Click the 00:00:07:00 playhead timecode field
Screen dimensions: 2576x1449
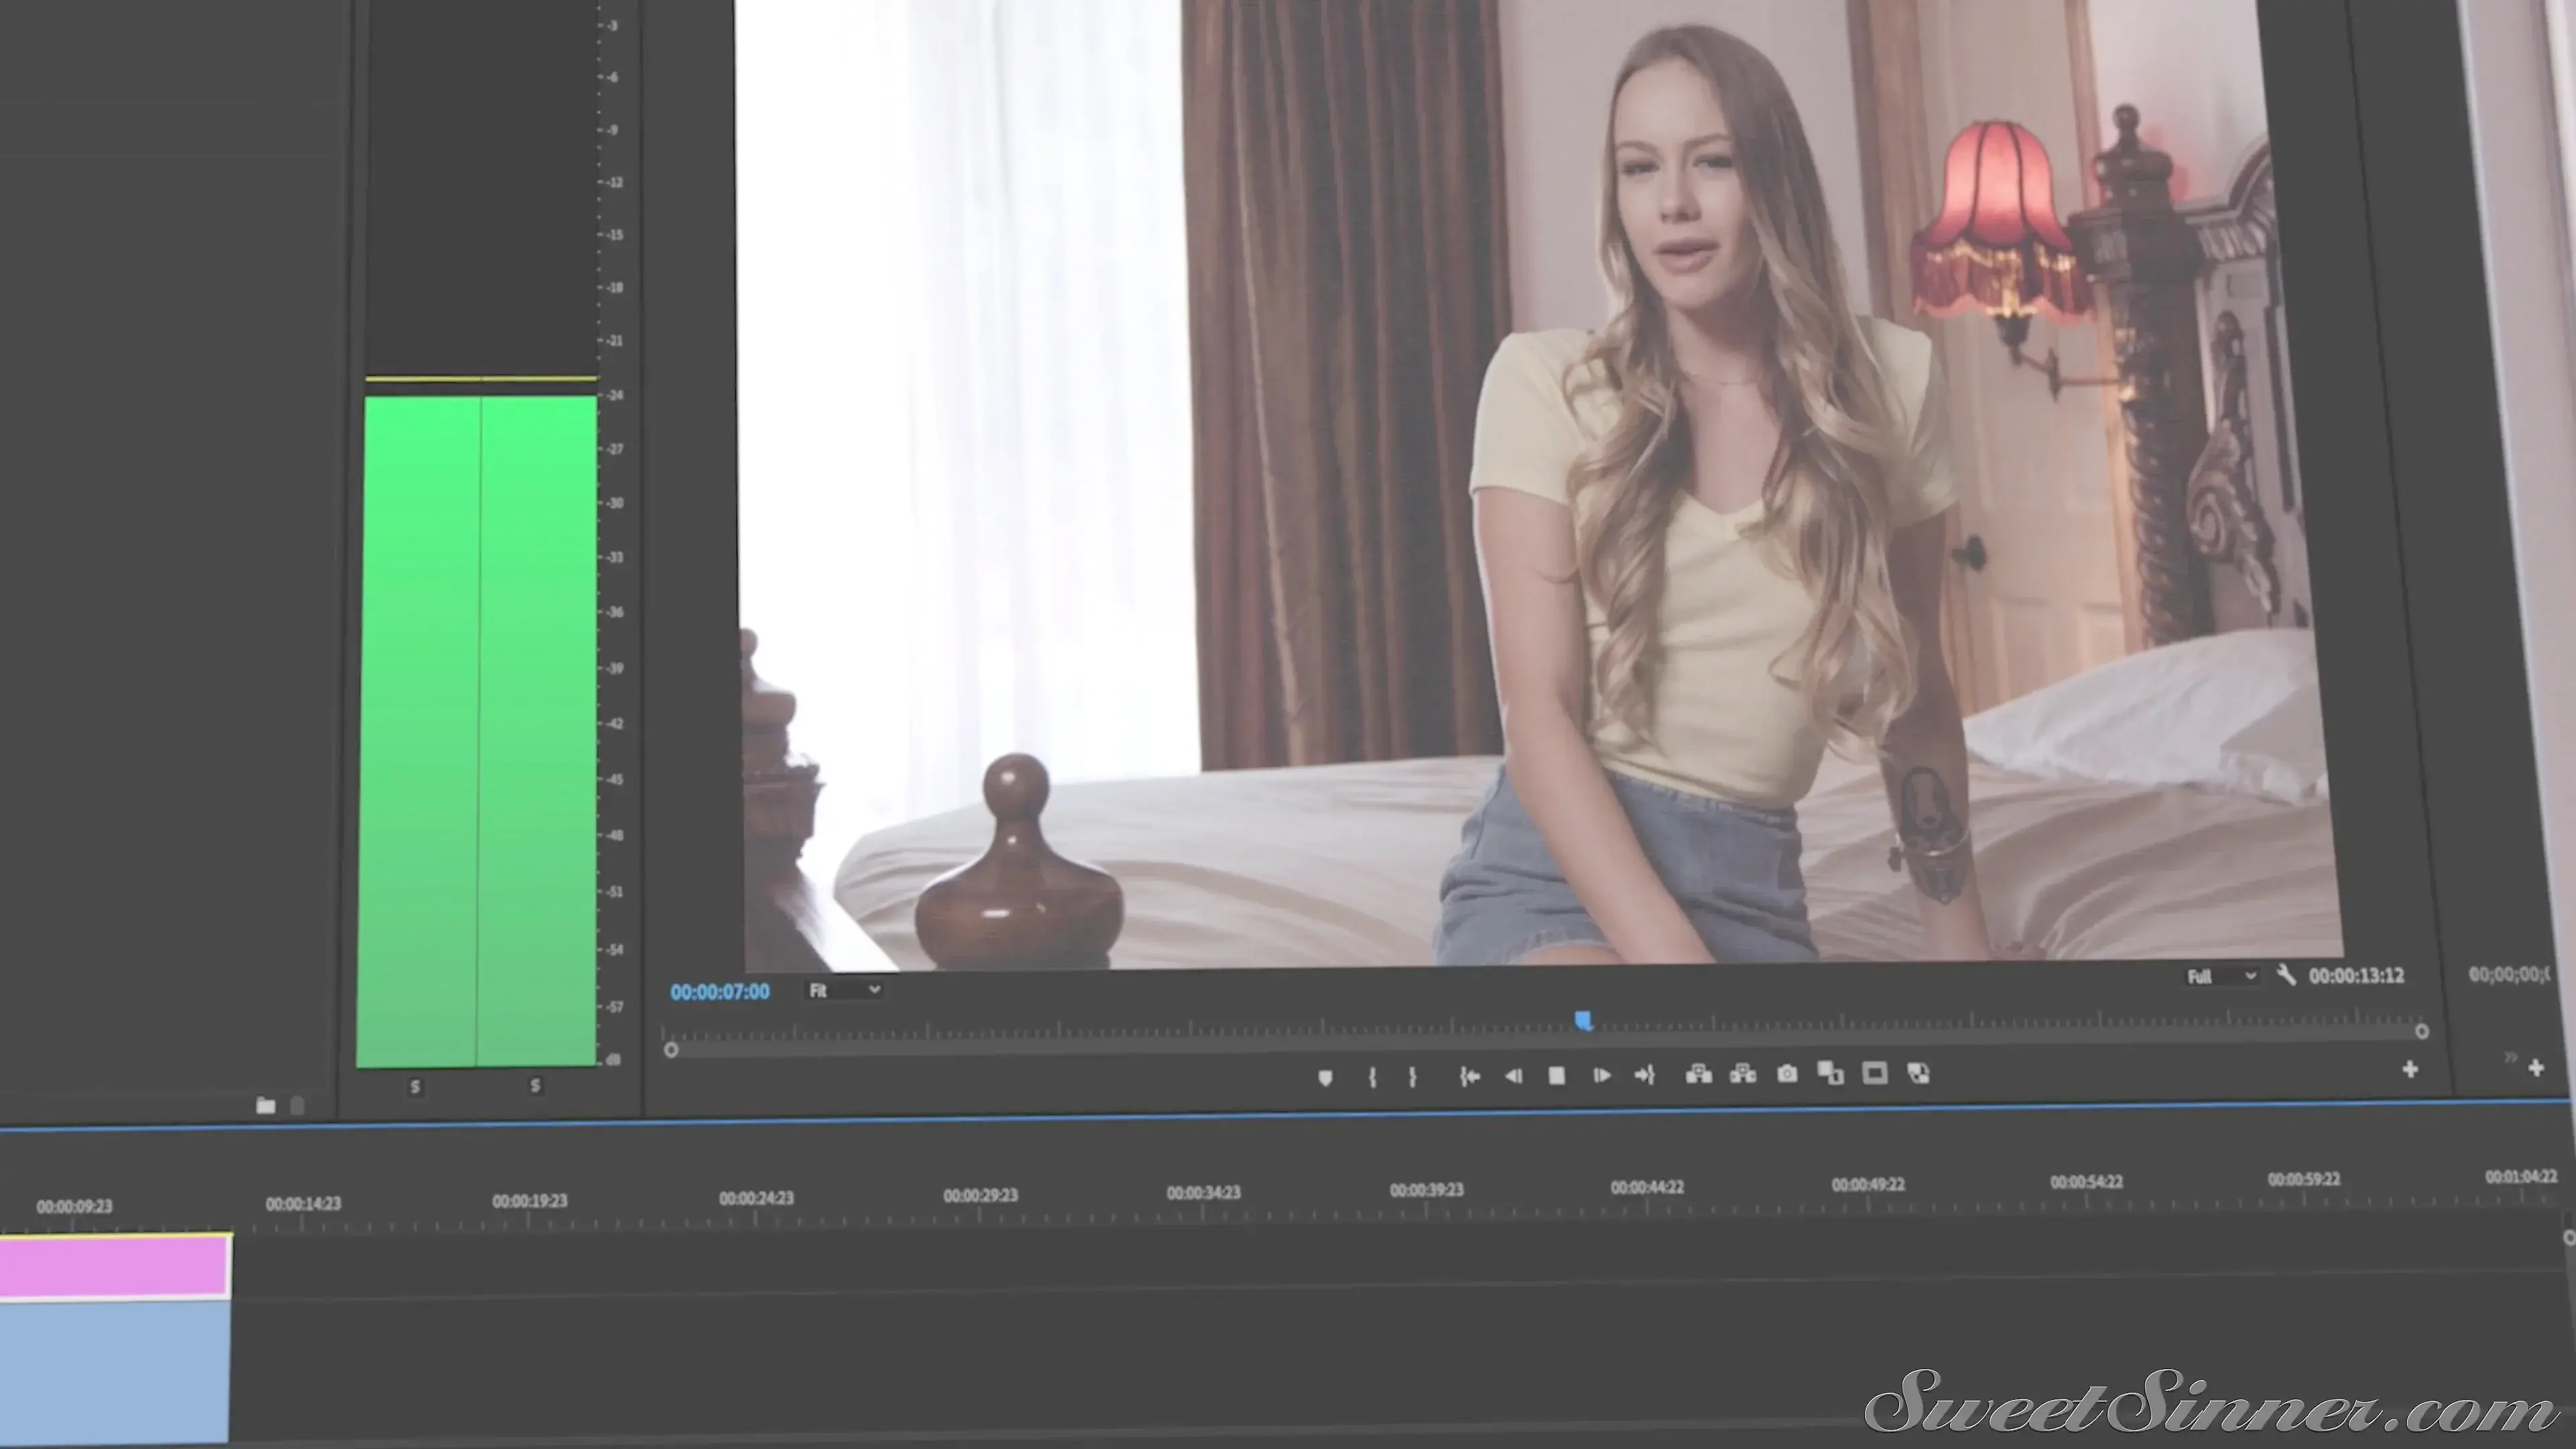coord(720,992)
